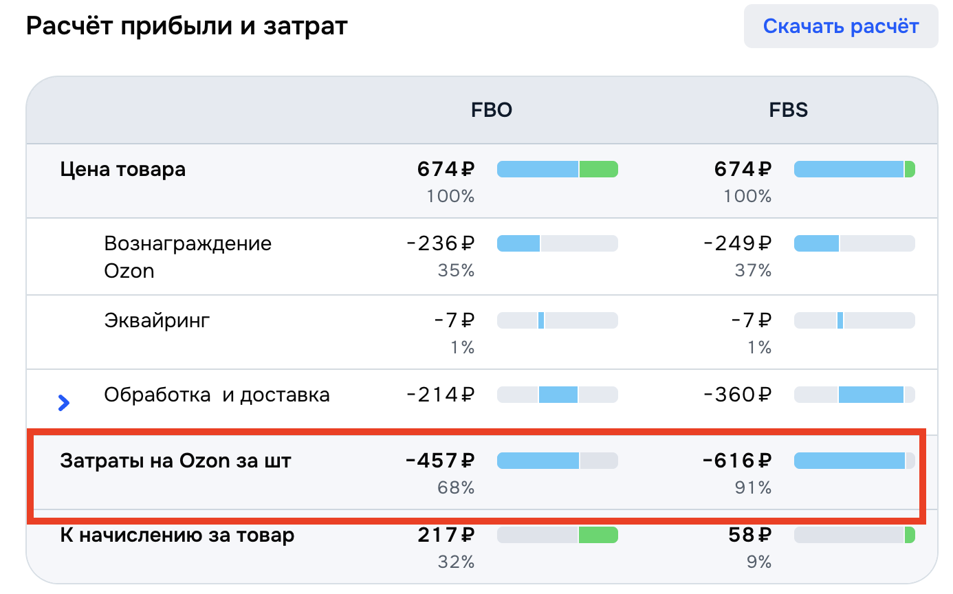Select the Вознаграждение Ozon row
The image size is (953, 594).
point(188,256)
